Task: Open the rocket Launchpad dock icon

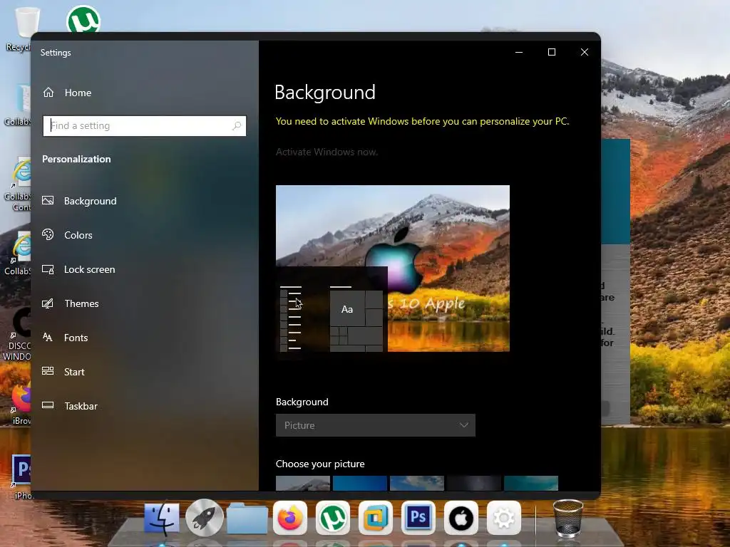Action: coord(204,517)
